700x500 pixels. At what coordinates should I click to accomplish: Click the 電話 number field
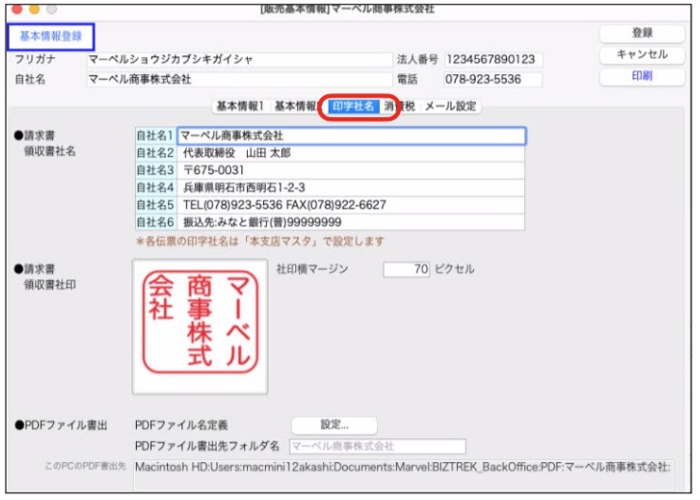[x=492, y=80]
